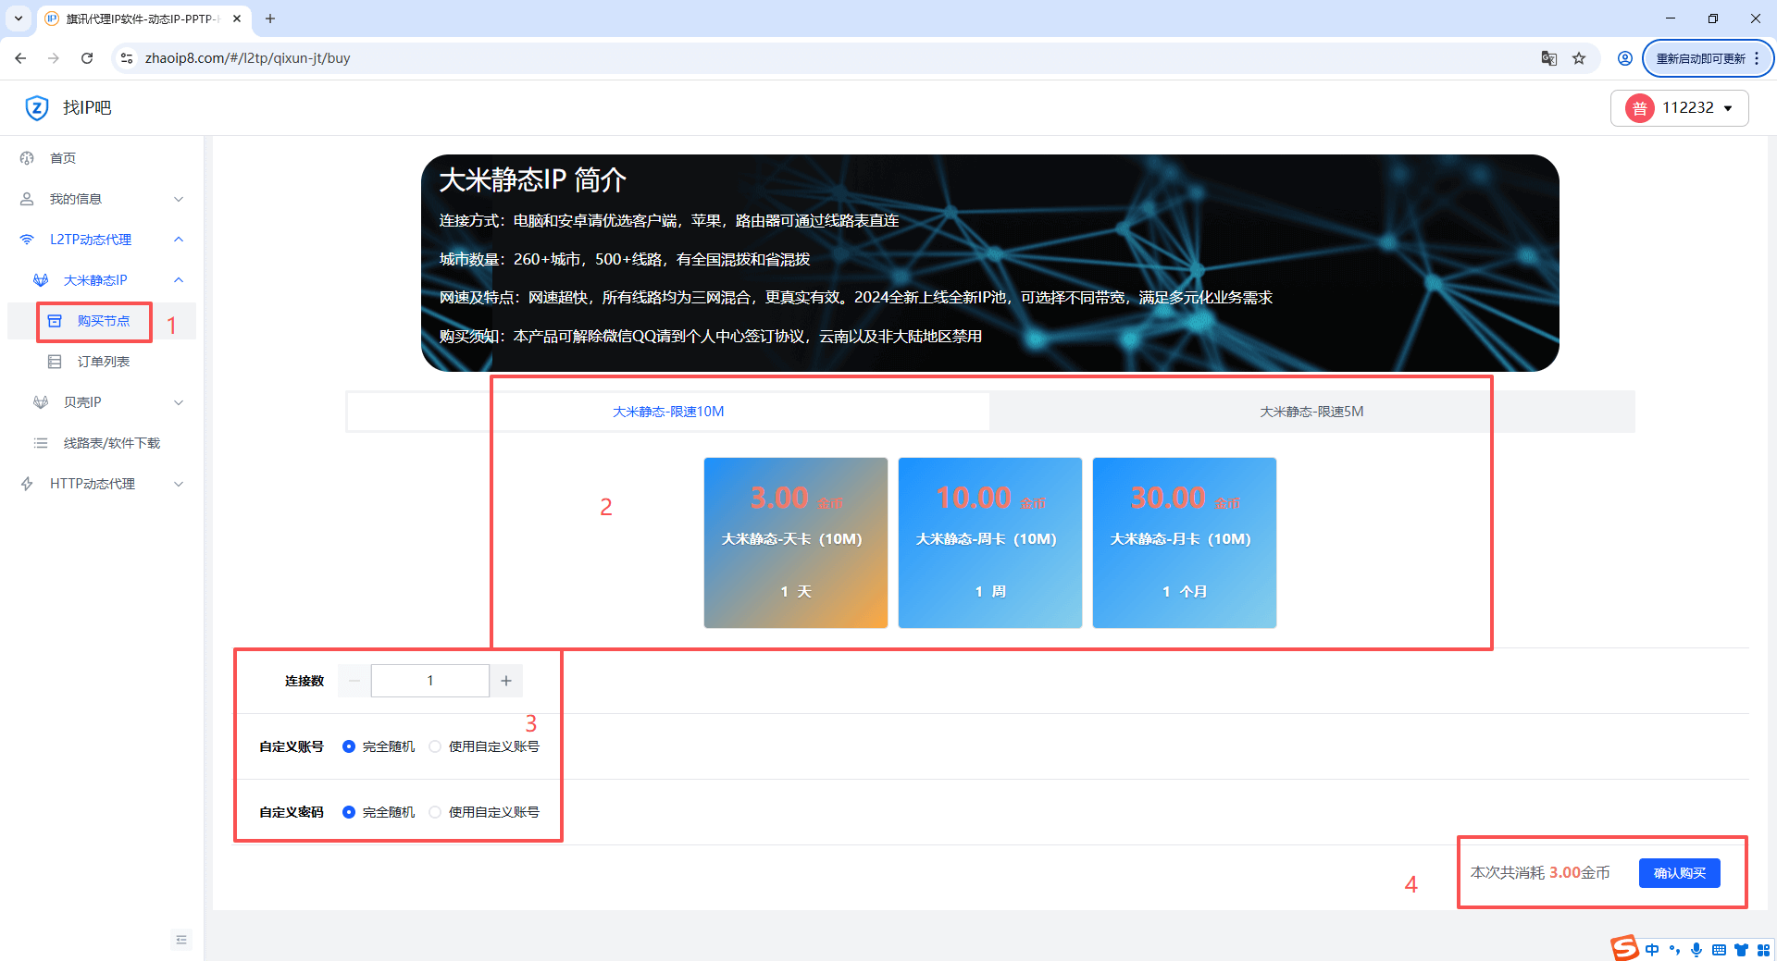
Task: Click the 首页 dashboard icon in sidebar
Action: (x=27, y=158)
